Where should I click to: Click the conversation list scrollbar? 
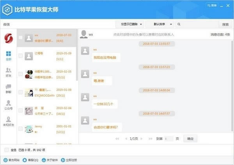[x=77, y=55]
